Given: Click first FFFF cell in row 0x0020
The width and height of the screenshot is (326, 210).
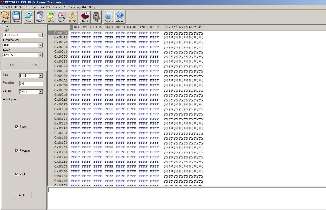Looking at the screenshot, I should click(x=75, y=42).
